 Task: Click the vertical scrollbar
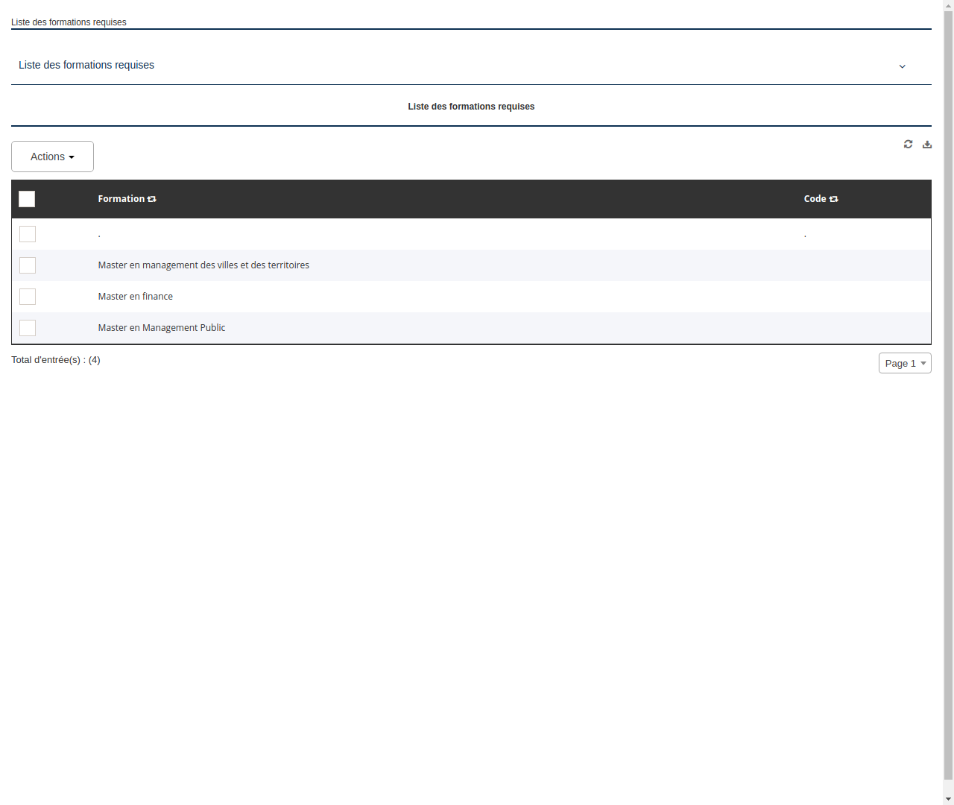tap(947, 402)
